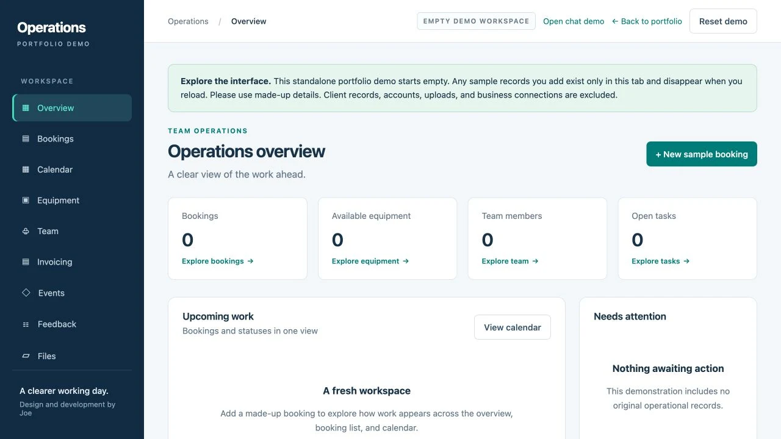Open the Calendar sidebar page
The height and width of the screenshot is (439, 781).
(72, 170)
